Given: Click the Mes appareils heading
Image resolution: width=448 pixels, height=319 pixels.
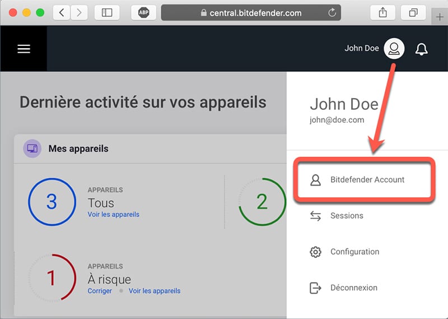Looking at the screenshot, I should tap(78, 149).
